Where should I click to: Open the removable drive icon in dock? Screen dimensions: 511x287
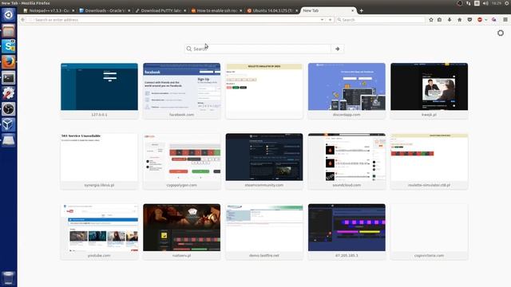9,140
